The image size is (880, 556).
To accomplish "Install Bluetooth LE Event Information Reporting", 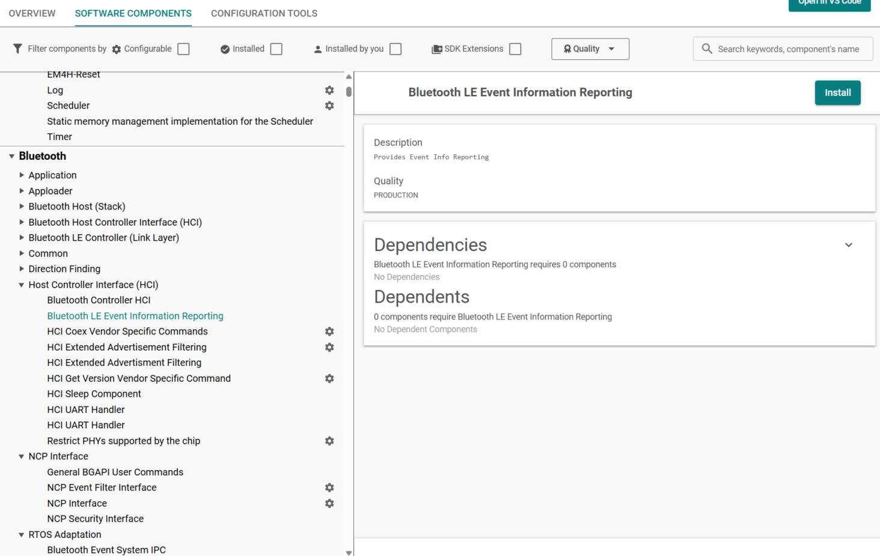I will [x=837, y=92].
